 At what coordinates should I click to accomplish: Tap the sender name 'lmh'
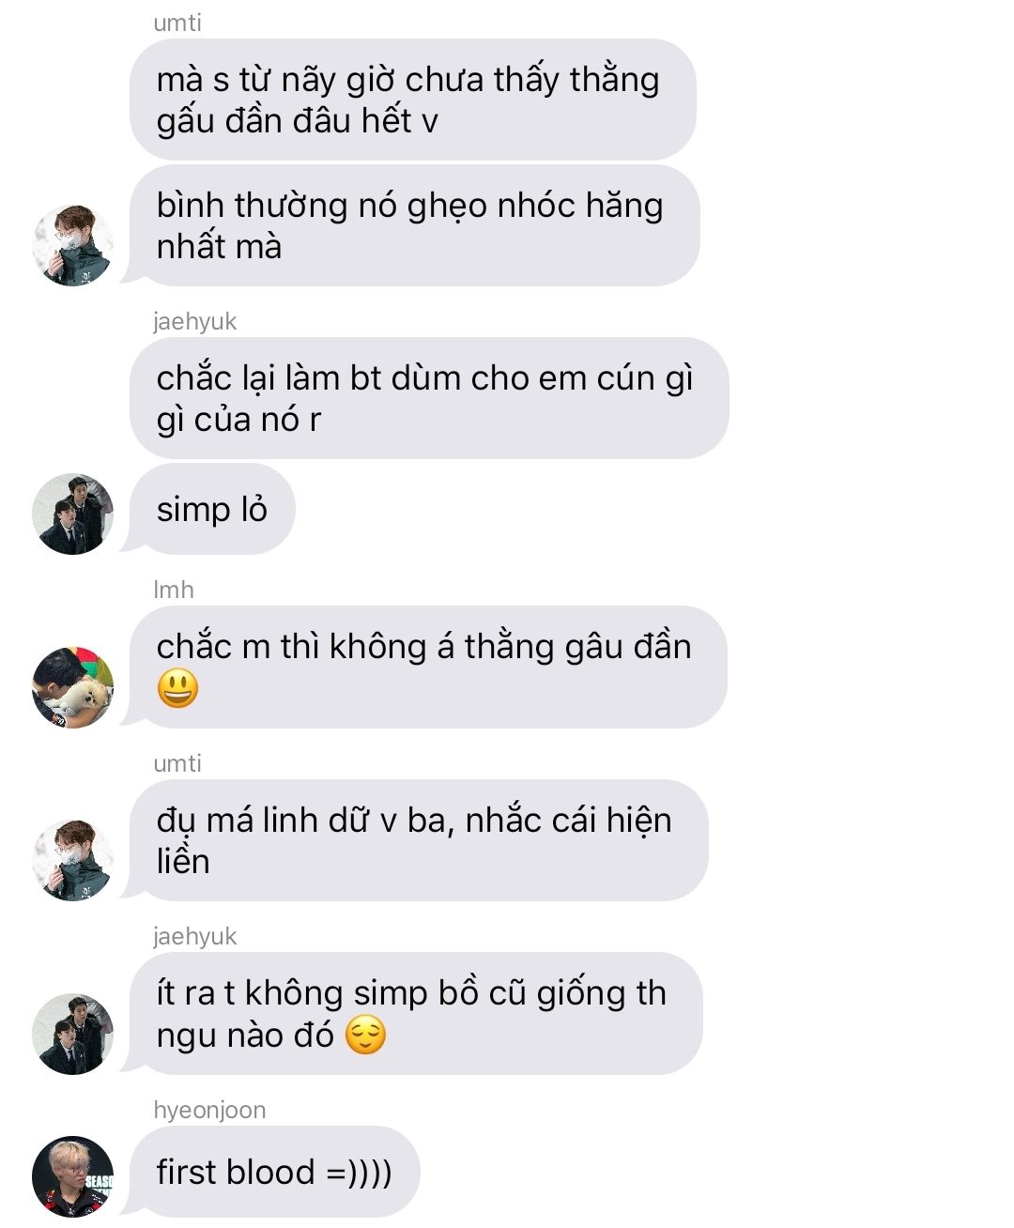(x=174, y=590)
